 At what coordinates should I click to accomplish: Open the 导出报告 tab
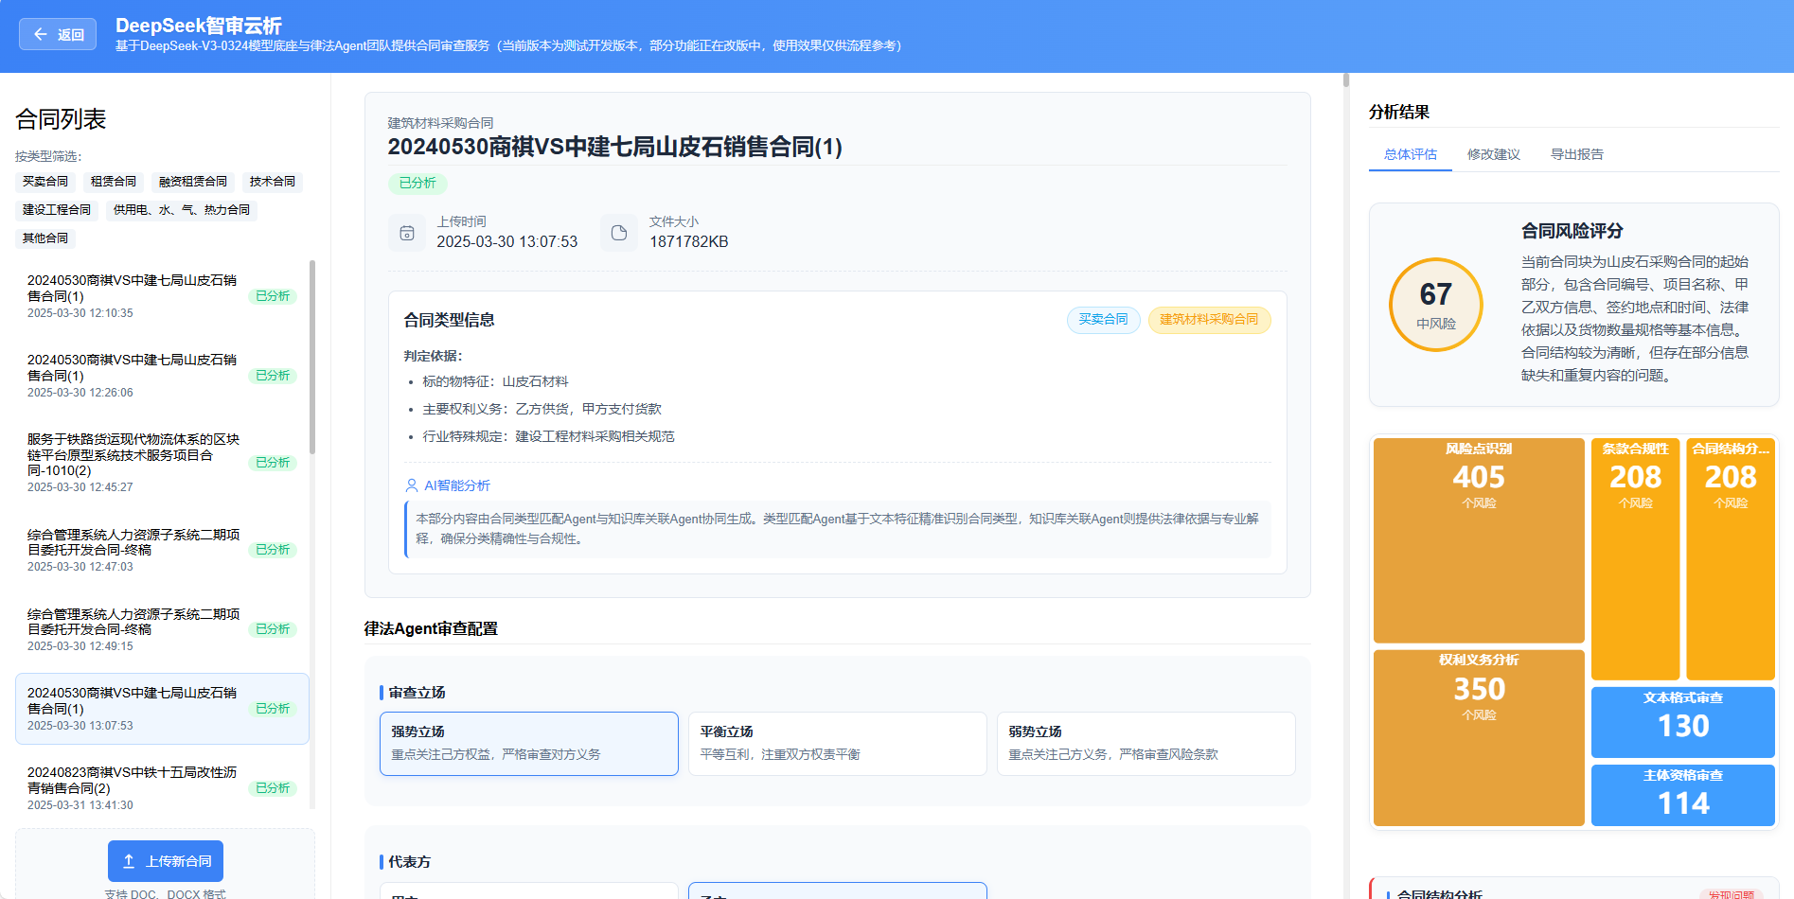point(1577,153)
